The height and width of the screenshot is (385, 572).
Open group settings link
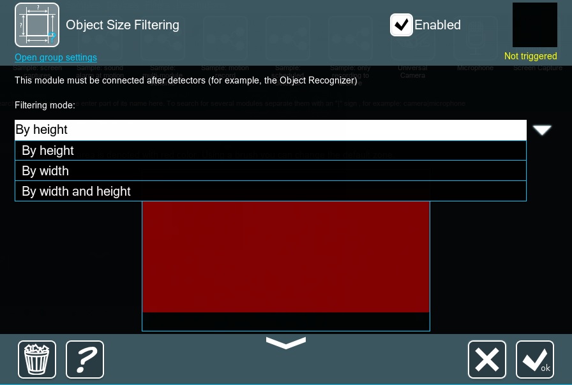(x=56, y=57)
